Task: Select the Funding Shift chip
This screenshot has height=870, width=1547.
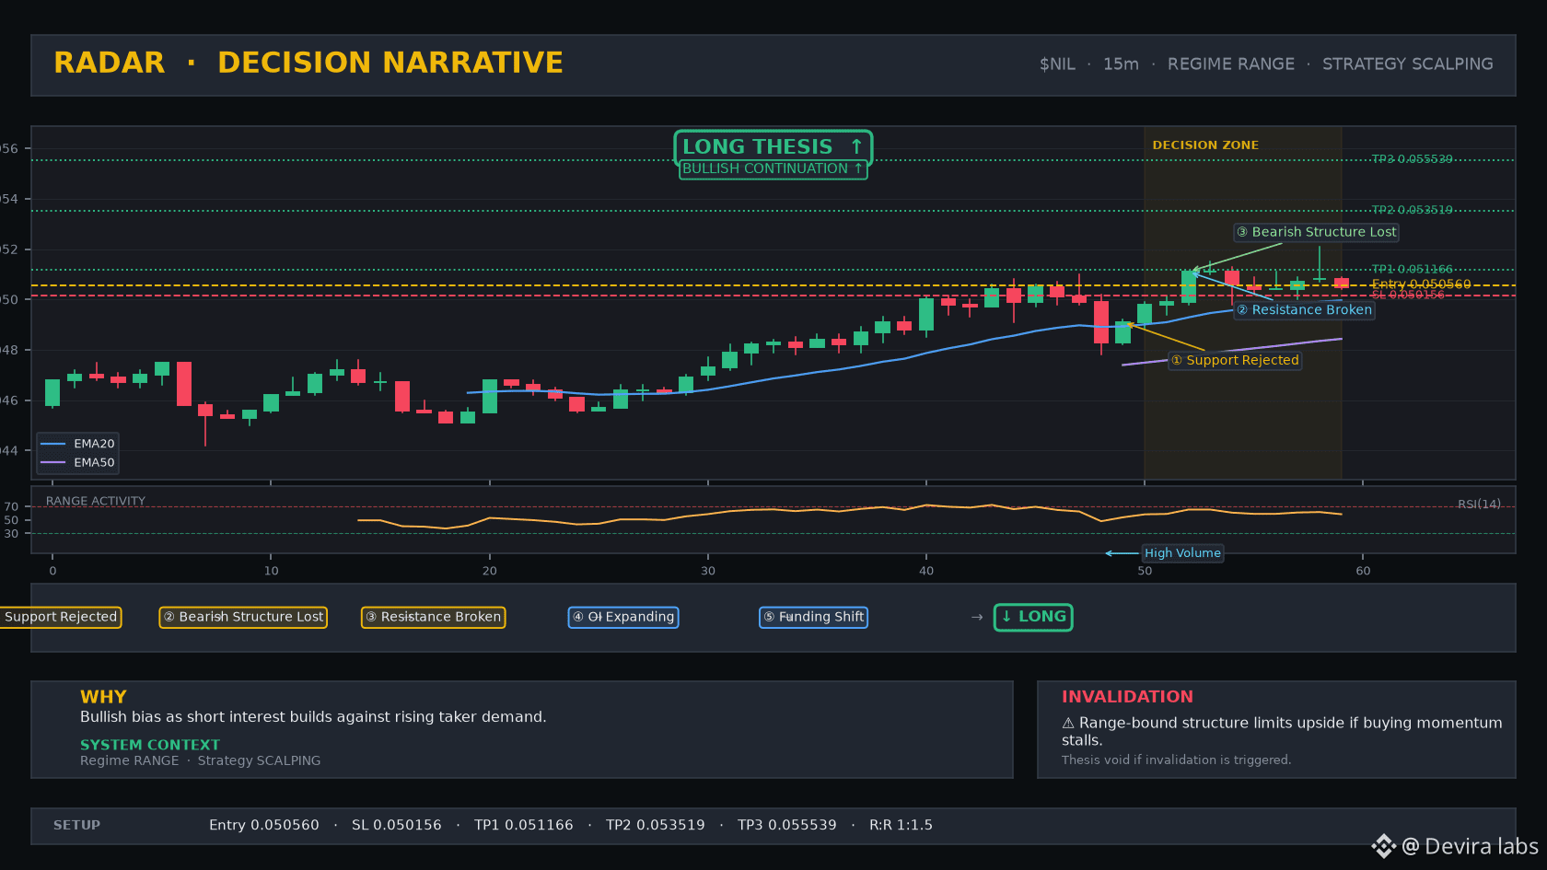Action: (813, 617)
